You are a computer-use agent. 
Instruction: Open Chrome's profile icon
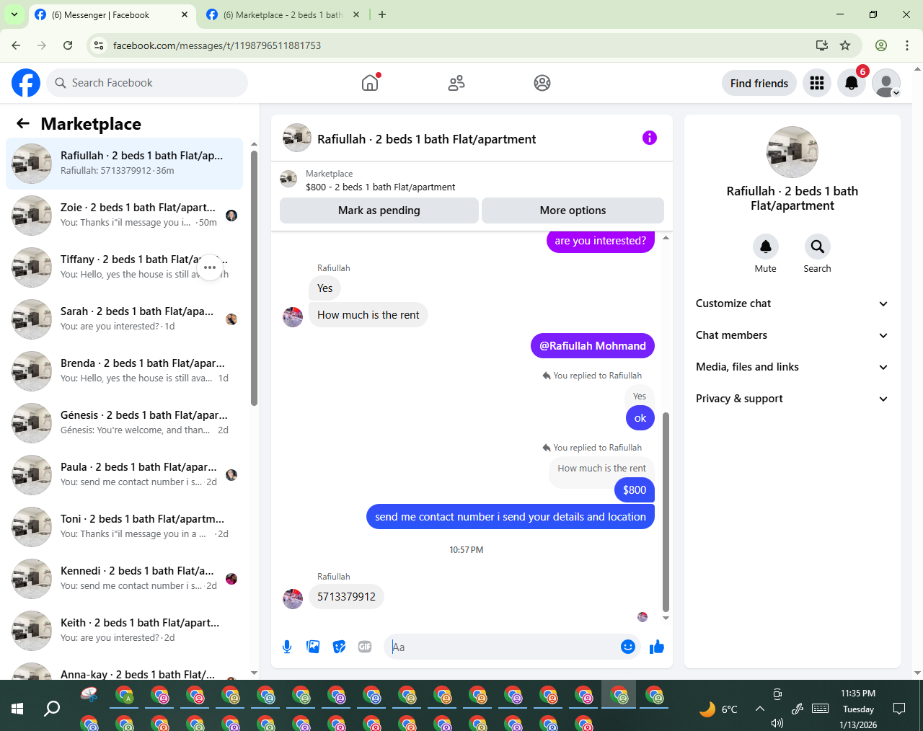pos(881,45)
